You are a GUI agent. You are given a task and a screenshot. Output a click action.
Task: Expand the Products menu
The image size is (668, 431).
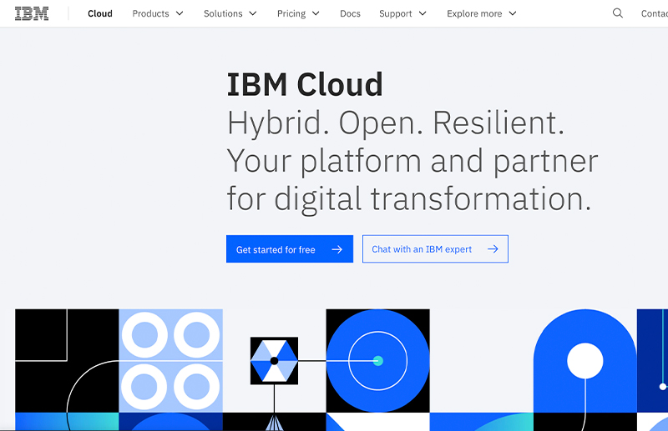tap(158, 13)
